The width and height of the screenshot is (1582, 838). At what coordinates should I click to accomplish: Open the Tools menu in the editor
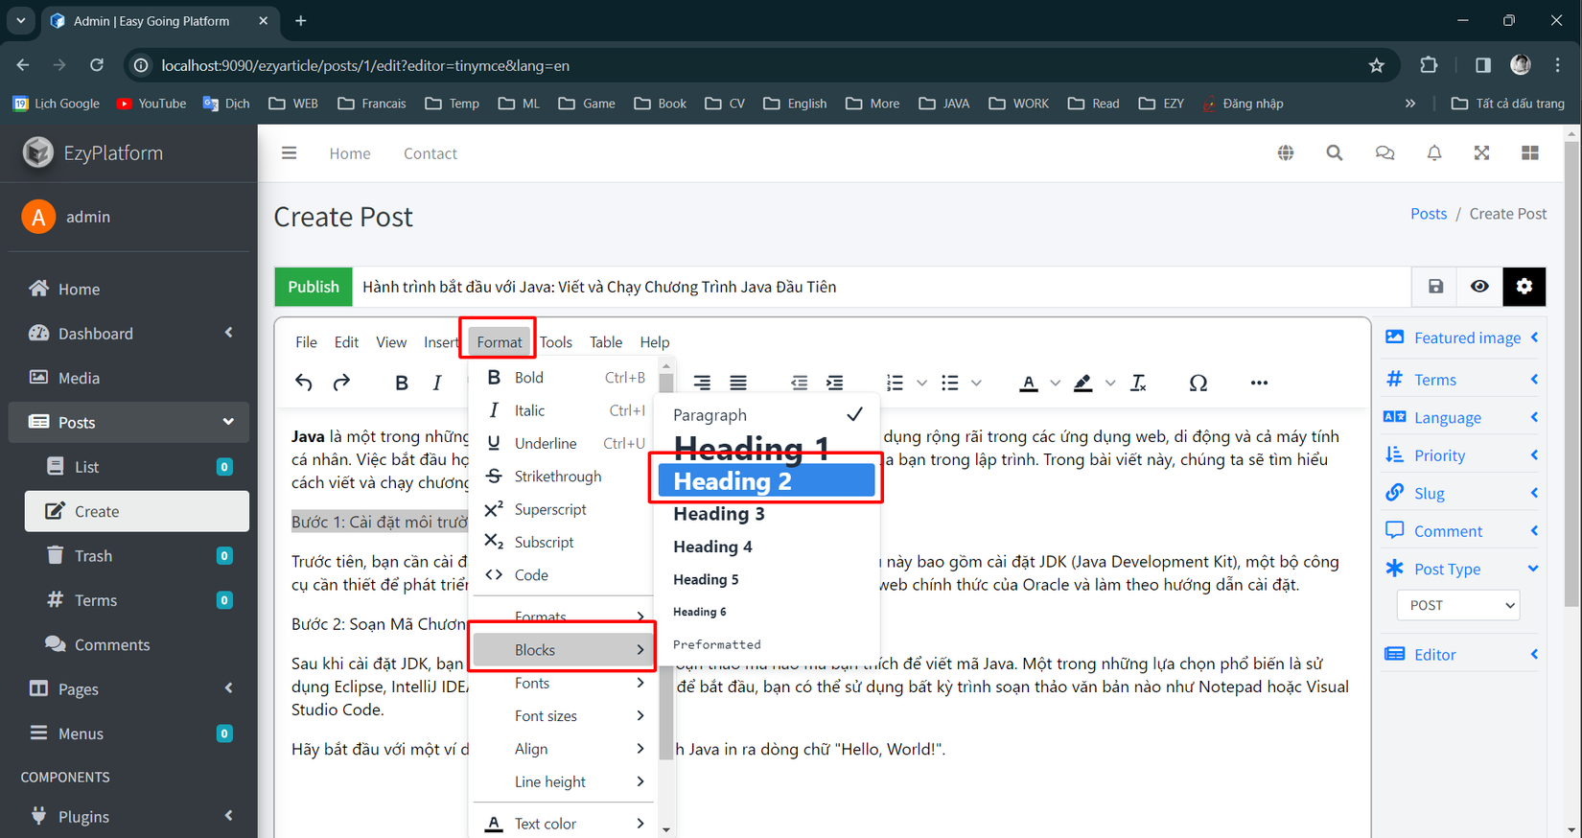556,342
